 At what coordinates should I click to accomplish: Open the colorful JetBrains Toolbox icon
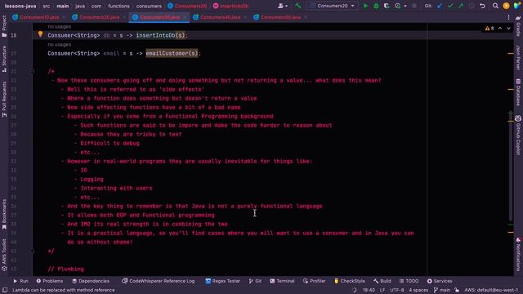(x=516, y=6)
